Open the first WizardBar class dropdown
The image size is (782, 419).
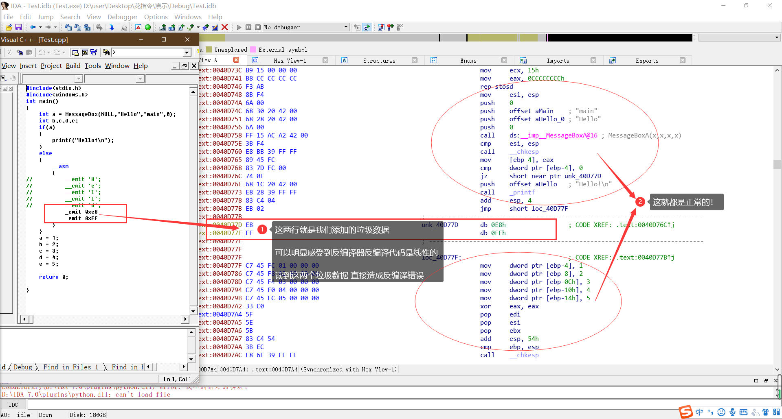click(79, 79)
